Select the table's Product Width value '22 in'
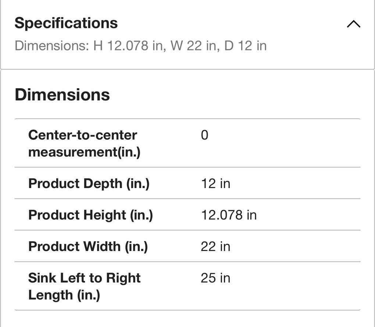This screenshot has height=327, width=375. pyautogui.click(x=215, y=246)
